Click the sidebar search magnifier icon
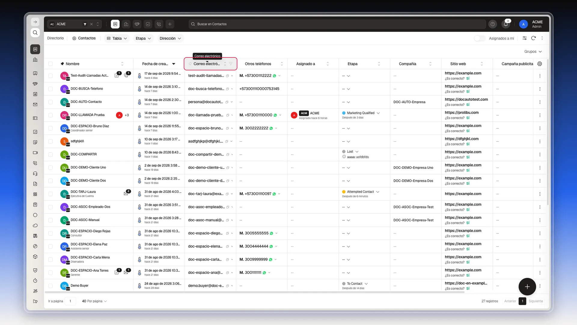Viewport: 577px width, 325px height. (35, 32)
